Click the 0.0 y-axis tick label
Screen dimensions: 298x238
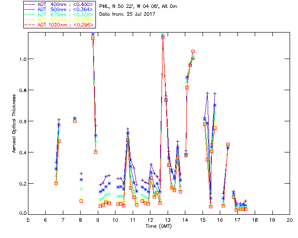tap(23, 213)
